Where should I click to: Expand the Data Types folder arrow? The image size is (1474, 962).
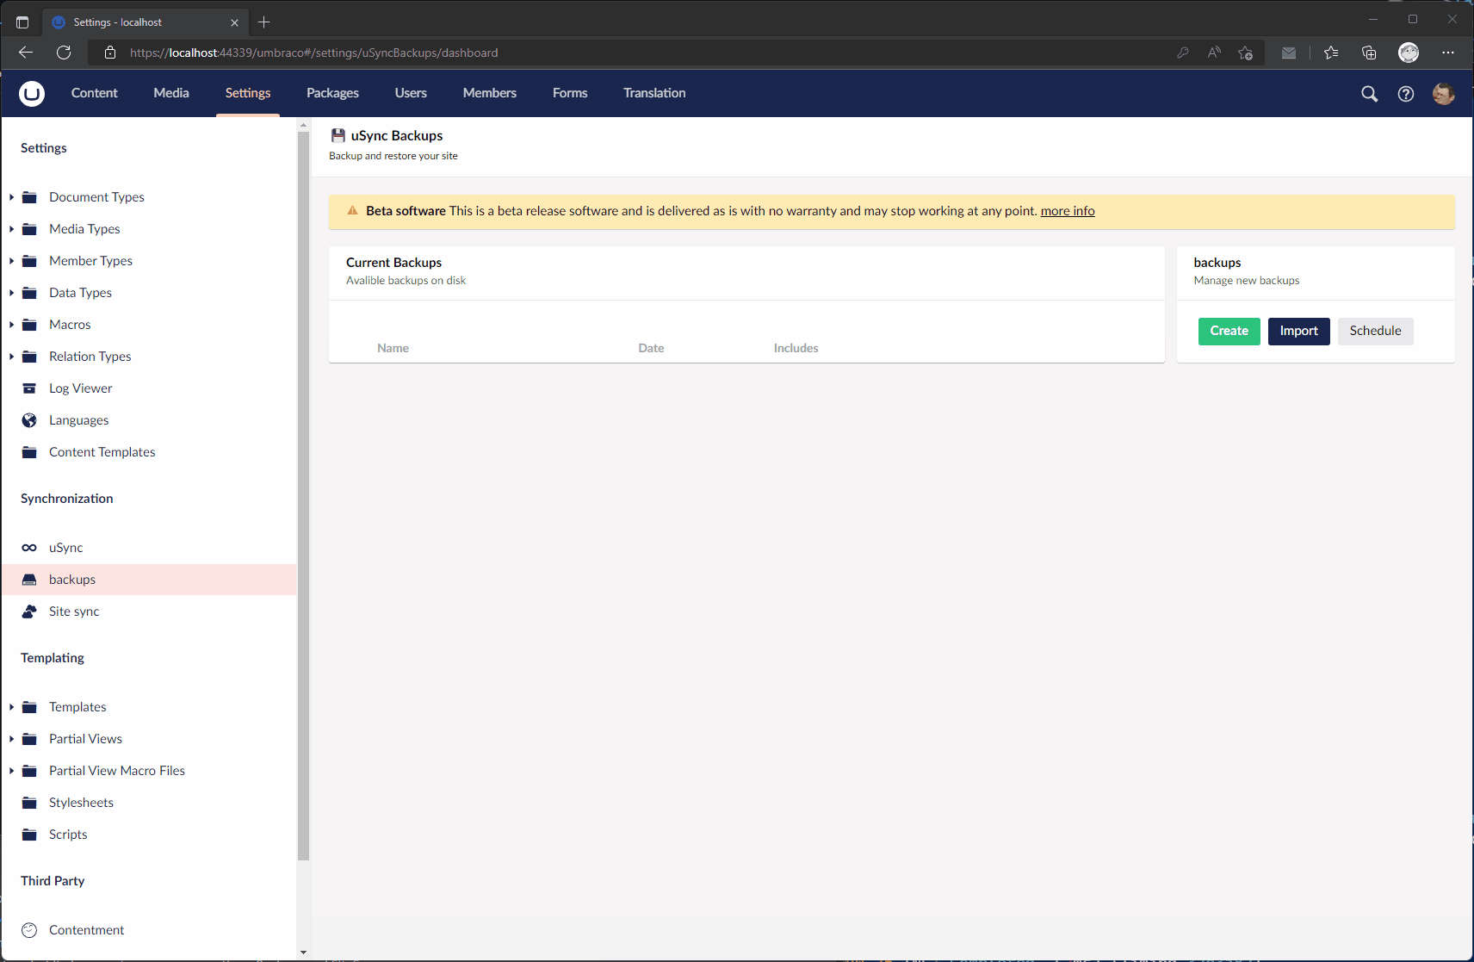coord(11,293)
